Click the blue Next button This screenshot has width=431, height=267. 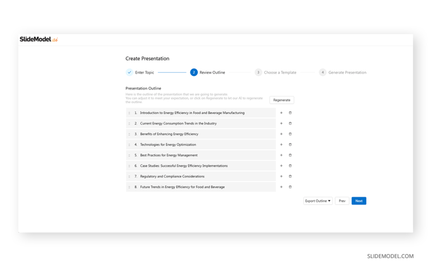[359, 201]
